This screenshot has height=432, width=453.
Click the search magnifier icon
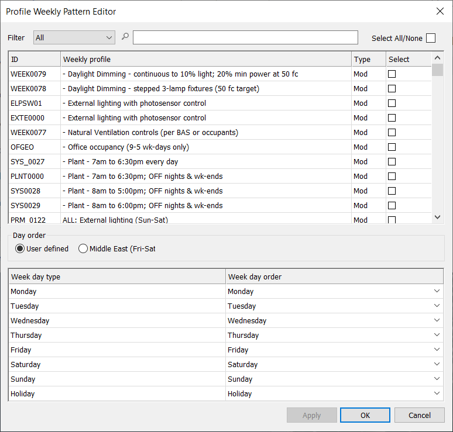coord(125,37)
